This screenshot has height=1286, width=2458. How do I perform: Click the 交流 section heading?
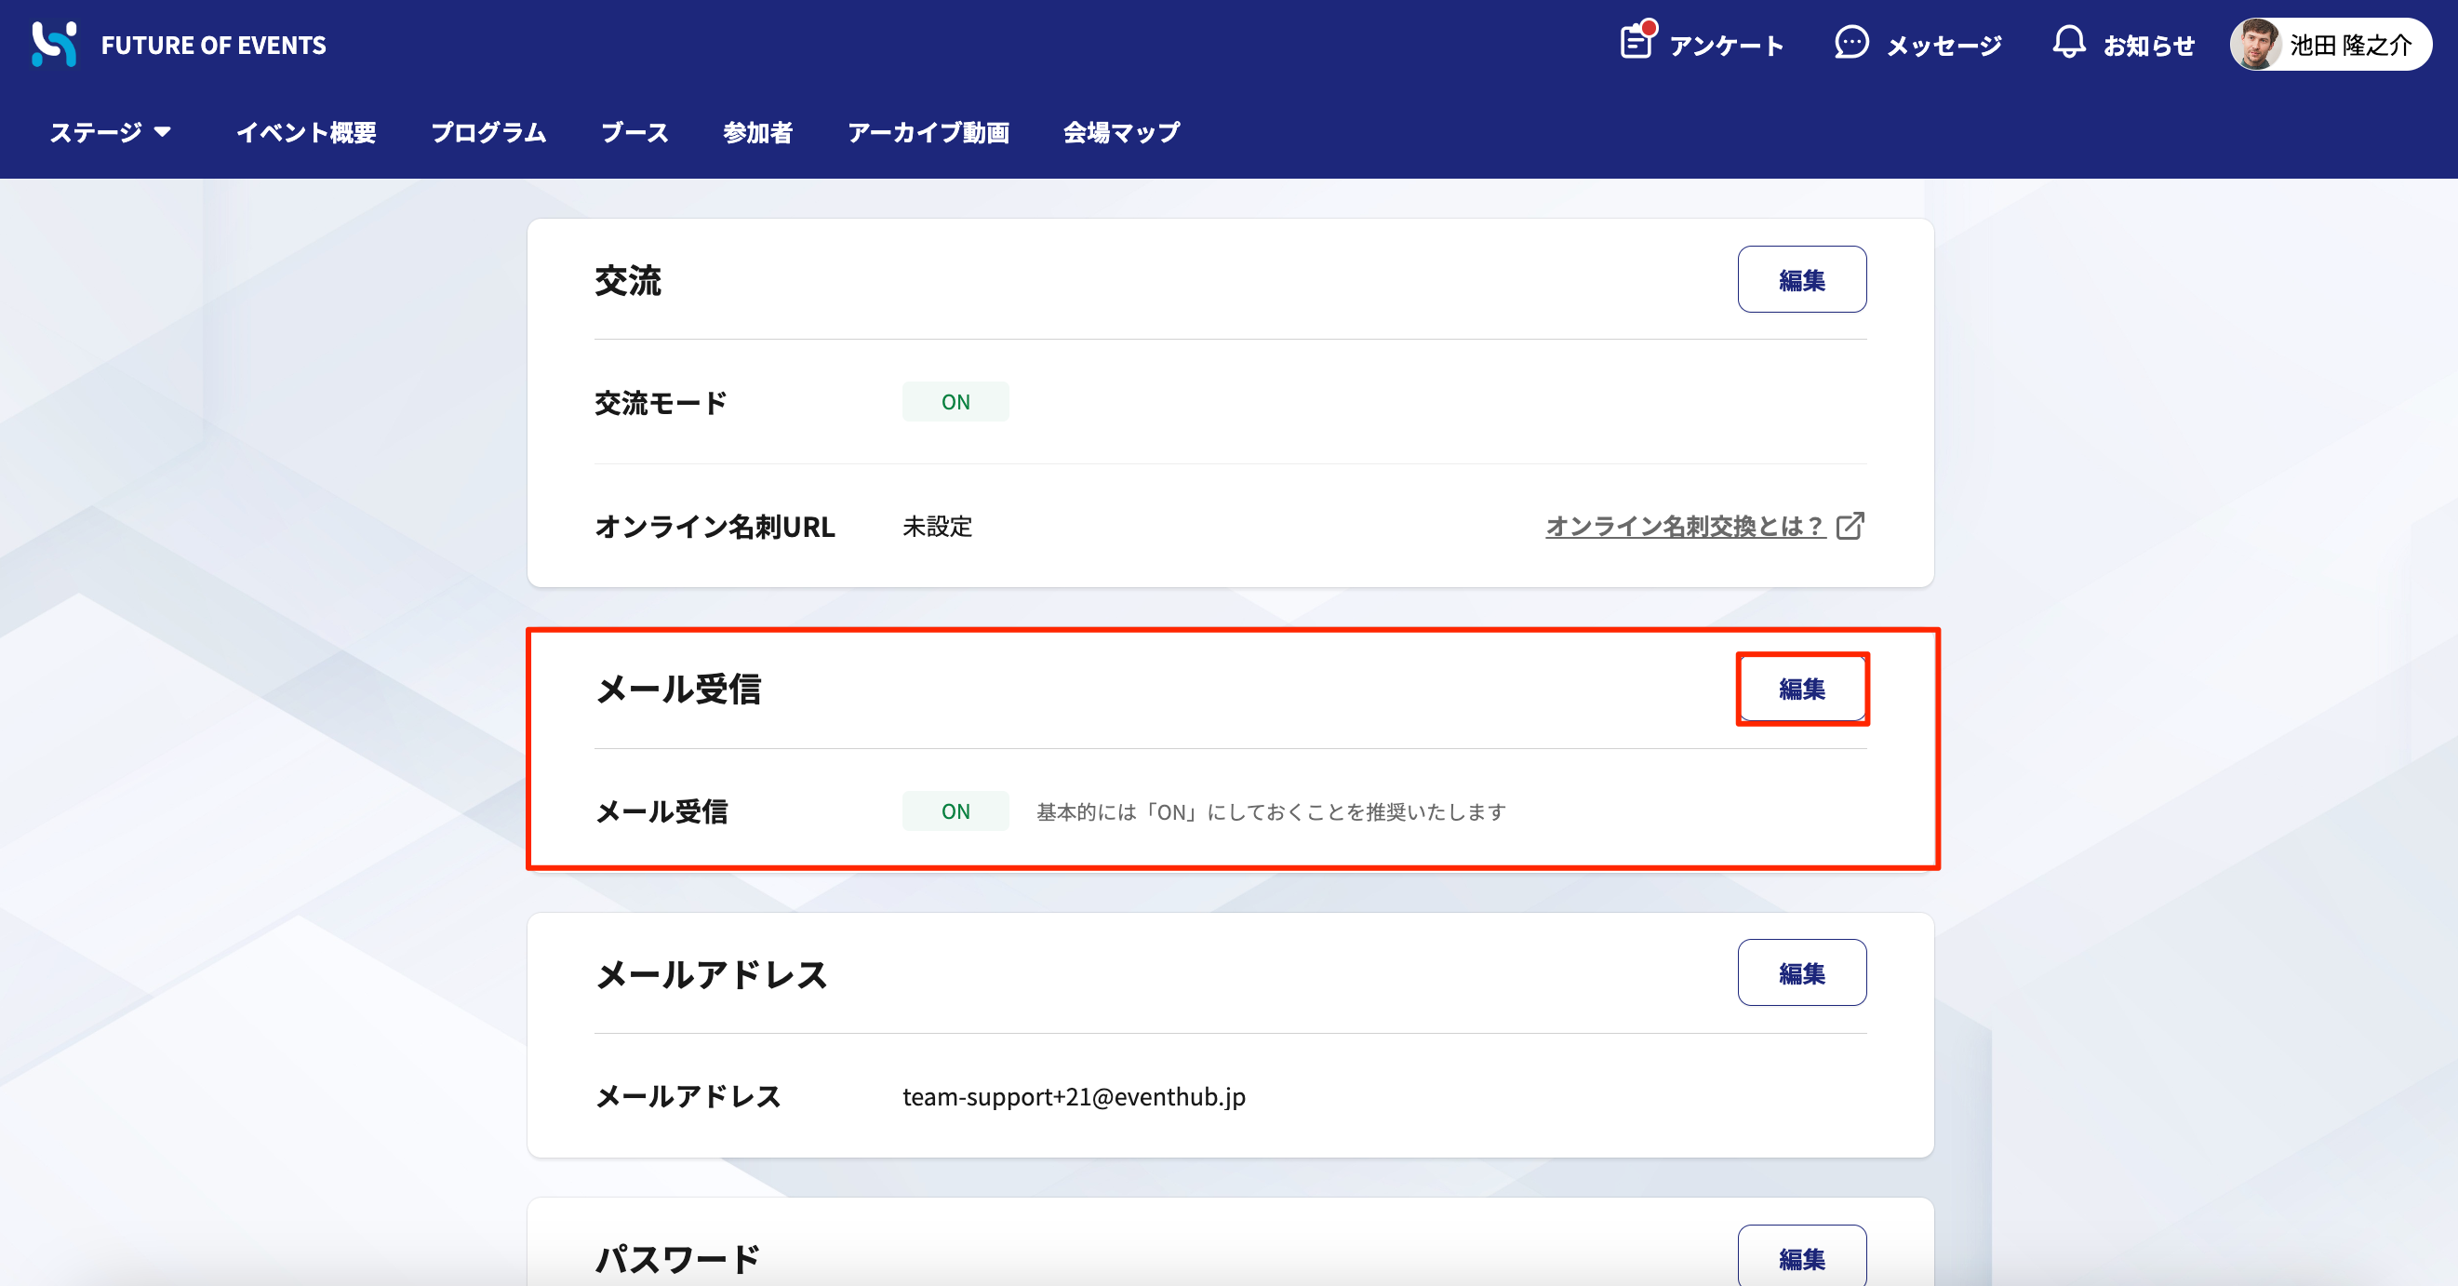[x=628, y=281]
